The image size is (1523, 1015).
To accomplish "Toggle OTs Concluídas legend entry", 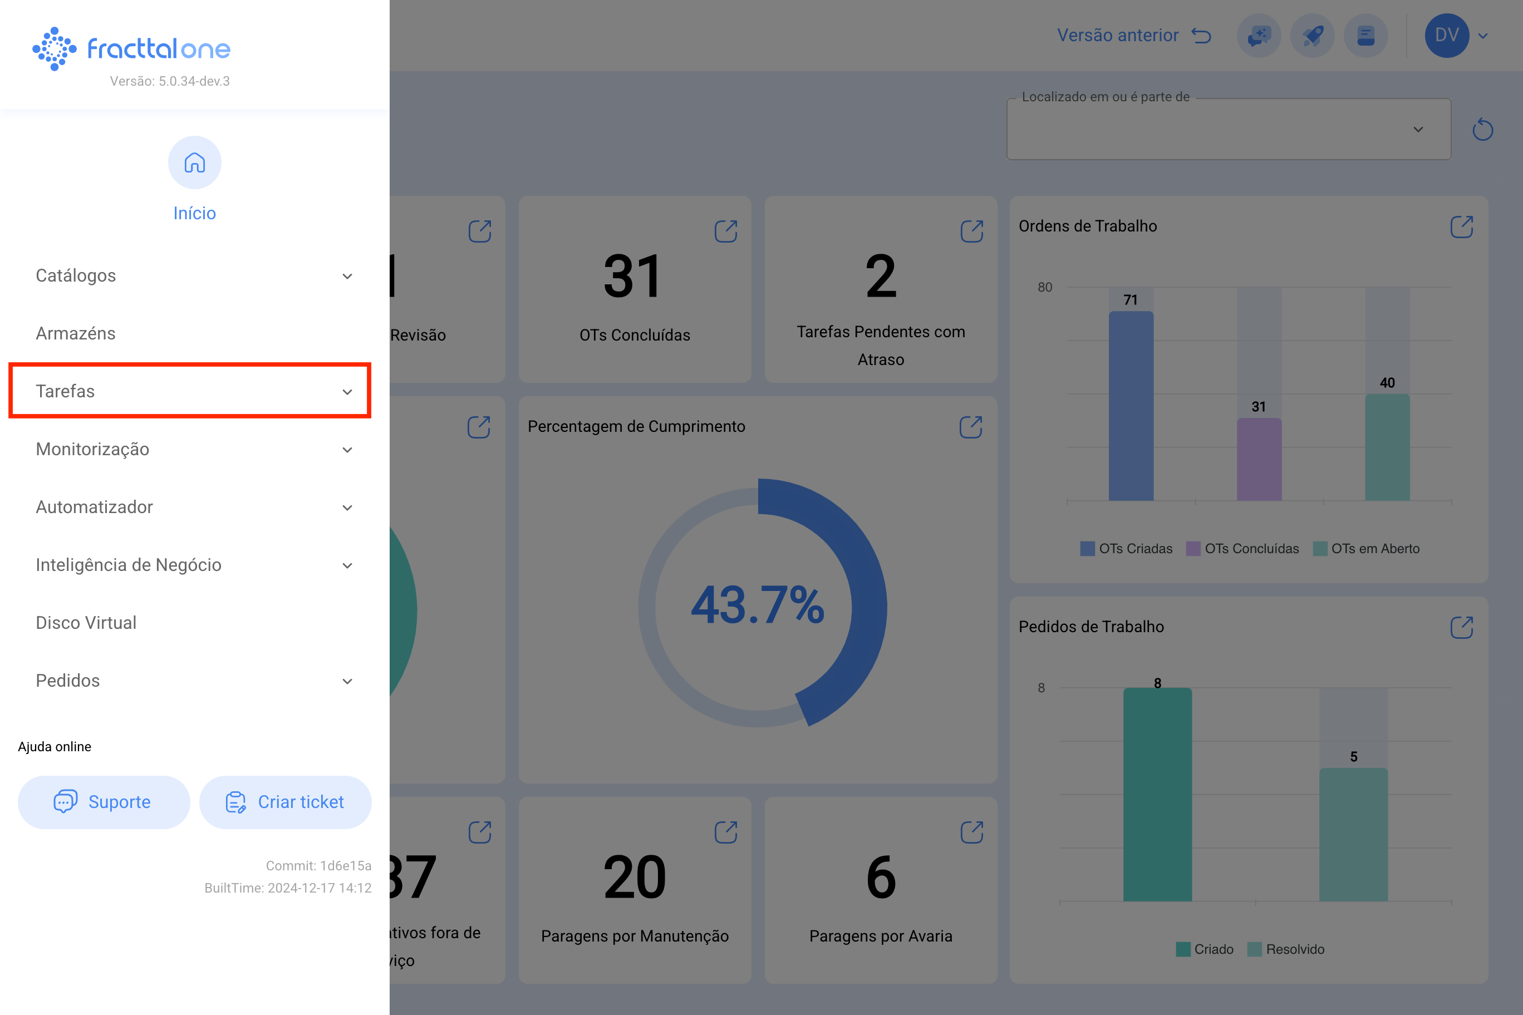I will [x=1242, y=548].
